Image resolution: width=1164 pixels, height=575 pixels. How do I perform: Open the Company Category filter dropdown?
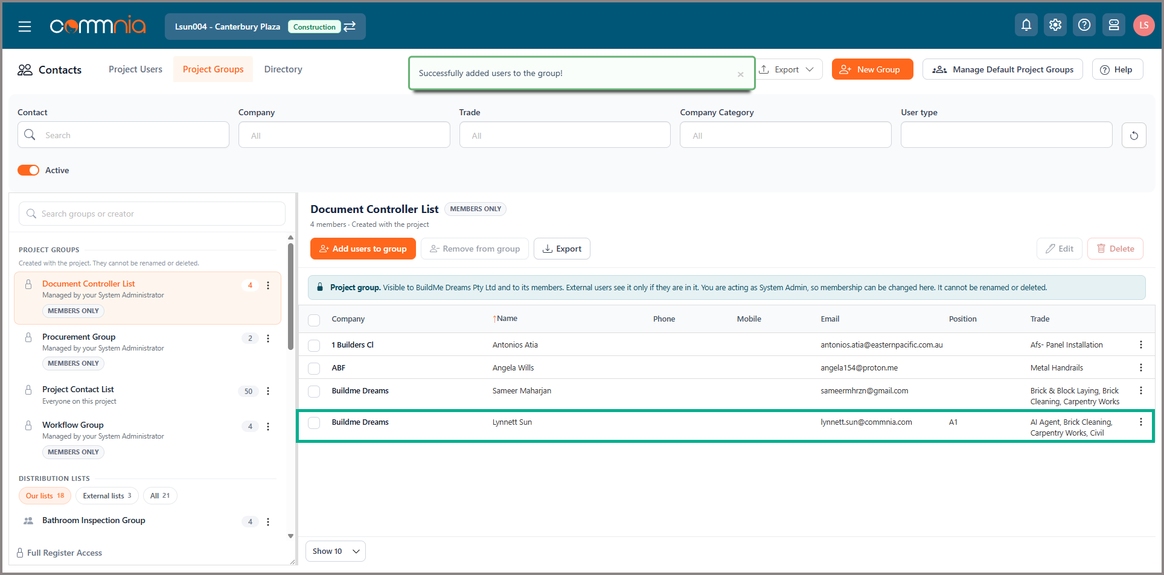[x=785, y=135]
